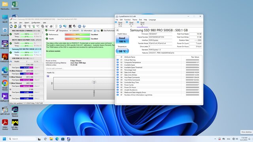Image resolution: width=253 pixels, height=142 pixels.
Task: Click the small icon above the health graph
Action: pos(48,76)
